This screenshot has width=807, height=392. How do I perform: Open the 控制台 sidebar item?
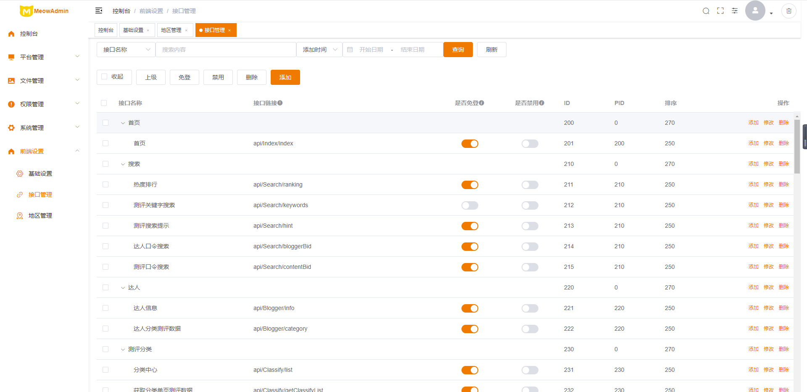(x=44, y=34)
